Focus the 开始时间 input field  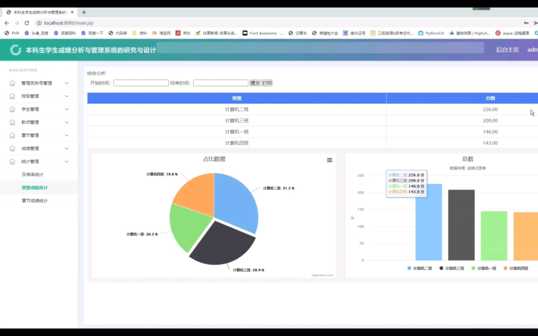click(x=141, y=83)
